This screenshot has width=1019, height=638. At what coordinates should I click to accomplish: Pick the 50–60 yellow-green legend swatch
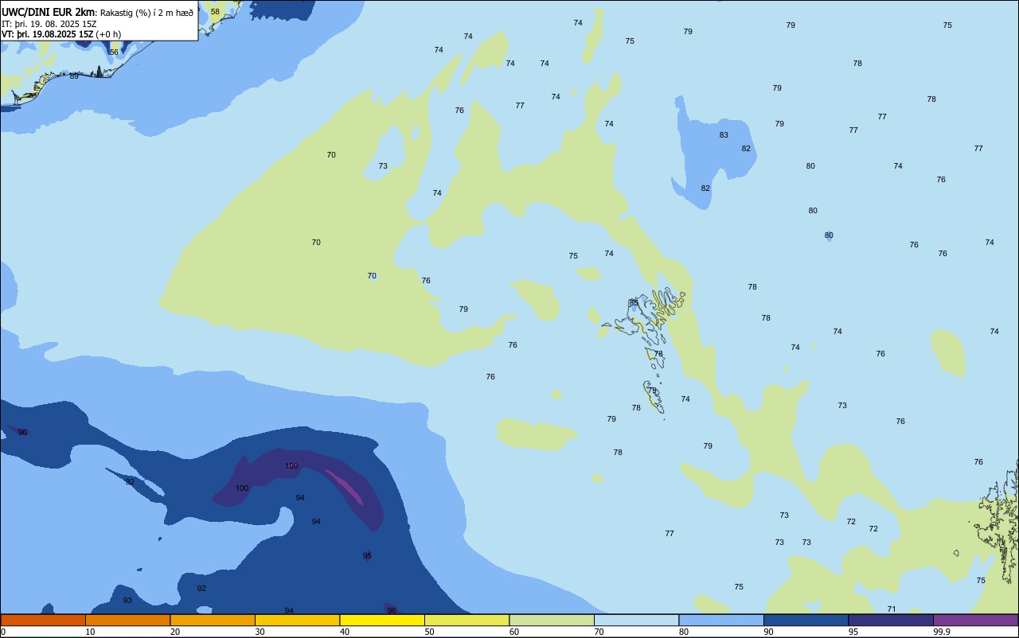tap(467, 620)
